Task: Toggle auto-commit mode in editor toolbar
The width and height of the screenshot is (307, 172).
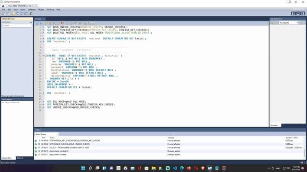Action: click(x=75, y=23)
